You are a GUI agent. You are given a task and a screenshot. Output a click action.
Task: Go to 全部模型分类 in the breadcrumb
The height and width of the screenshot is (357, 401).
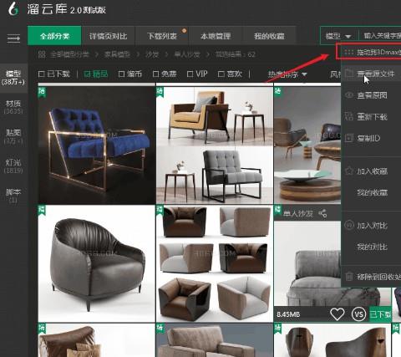tap(69, 54)
